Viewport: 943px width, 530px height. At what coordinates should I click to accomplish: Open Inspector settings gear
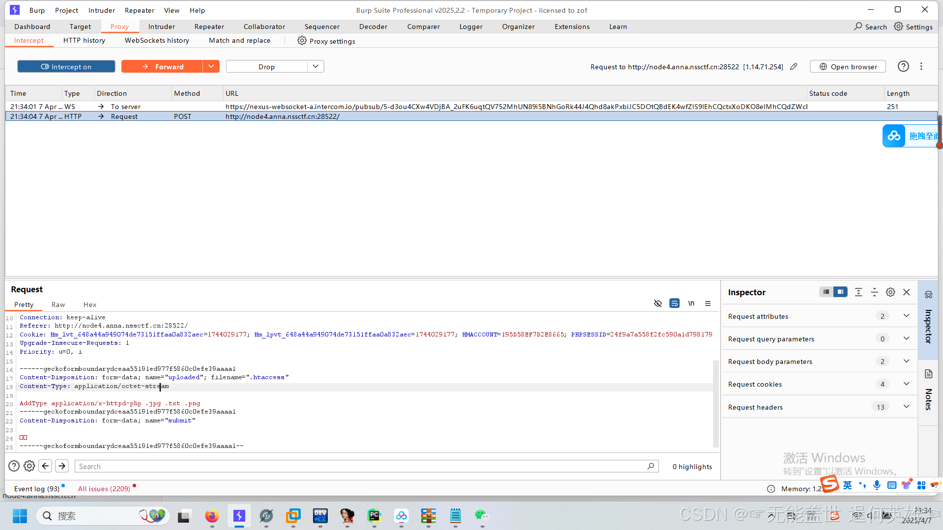click(890, 292)
